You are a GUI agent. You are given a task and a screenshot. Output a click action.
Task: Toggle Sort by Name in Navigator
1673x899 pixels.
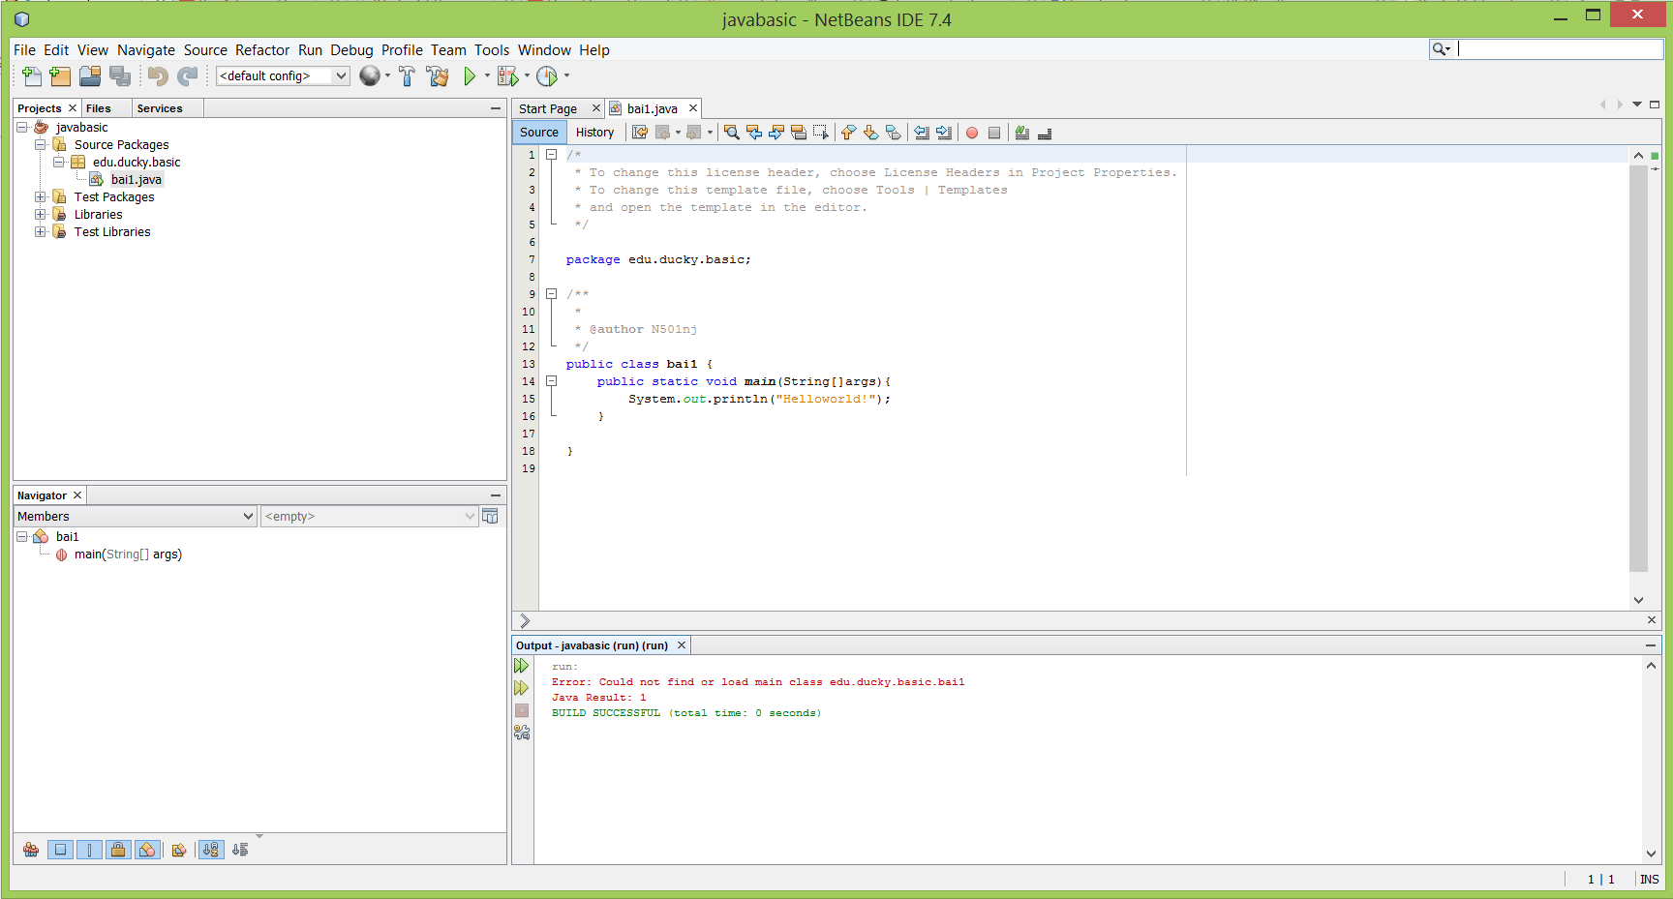(x=210, y=850)
